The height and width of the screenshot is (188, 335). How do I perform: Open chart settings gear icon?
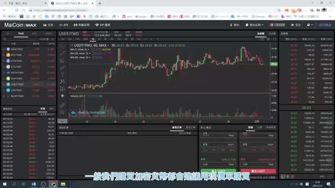(268, 39)
